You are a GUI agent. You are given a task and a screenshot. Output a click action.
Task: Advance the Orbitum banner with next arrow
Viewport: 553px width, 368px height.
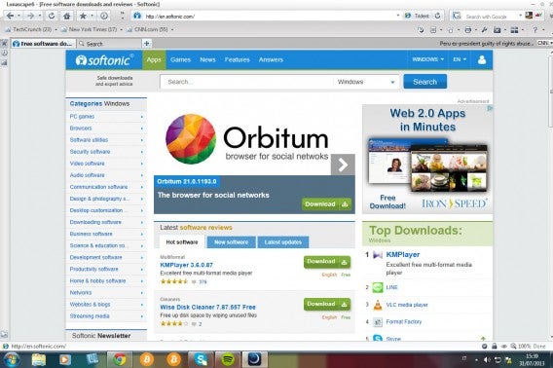tap(343, 165)
